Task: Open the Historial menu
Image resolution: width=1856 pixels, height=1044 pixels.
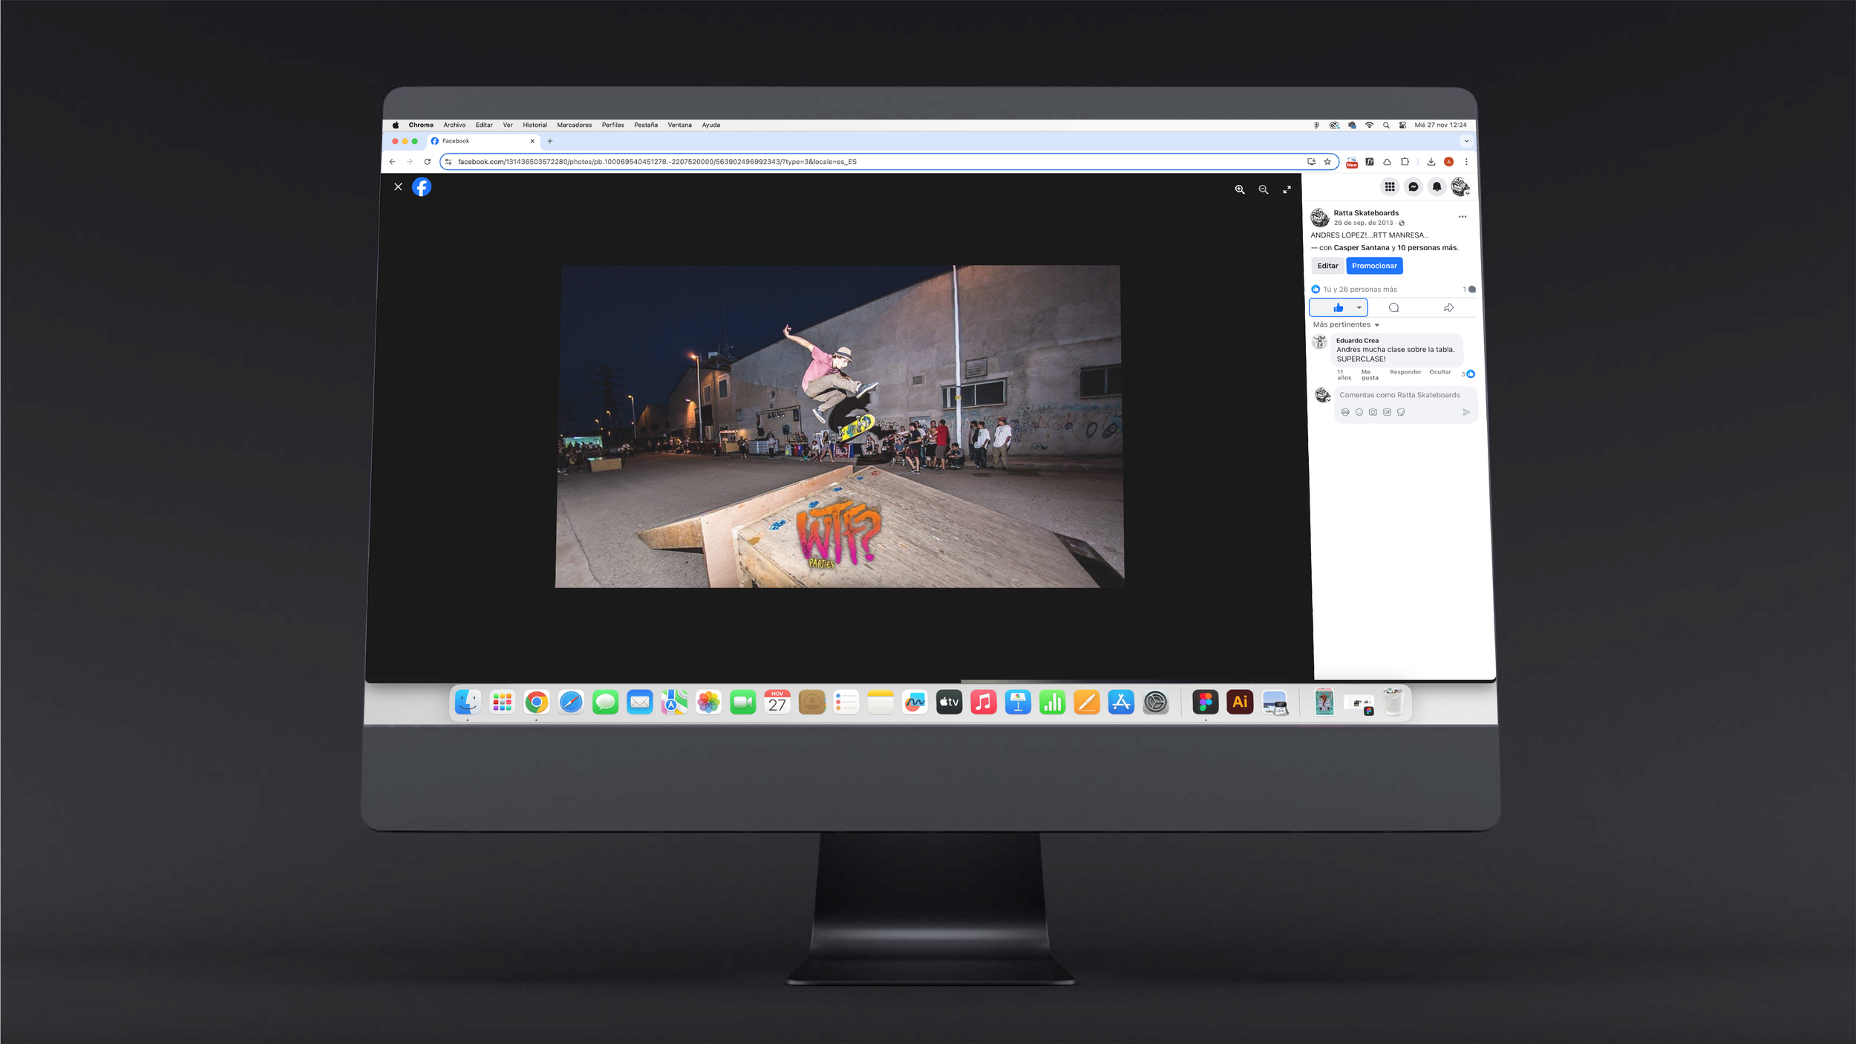Action: click(535, 125)
